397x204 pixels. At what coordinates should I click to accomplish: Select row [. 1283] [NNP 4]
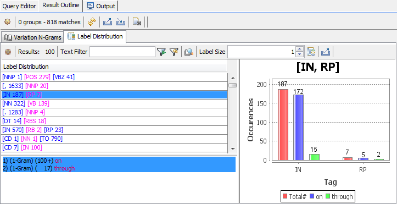coord(114,112)
